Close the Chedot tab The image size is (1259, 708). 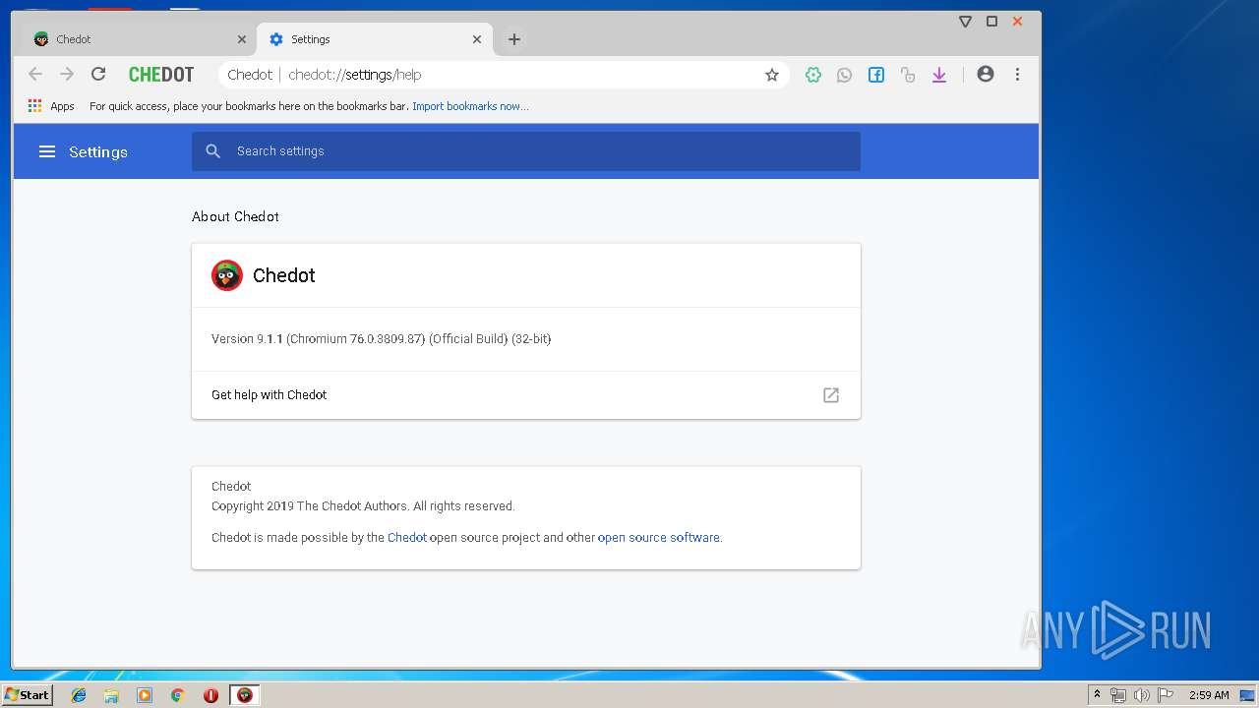coord(242,39)
